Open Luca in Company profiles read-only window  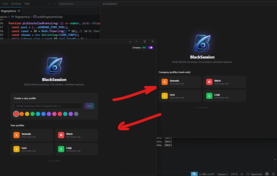pyautogui.click(x=180, y=96)
